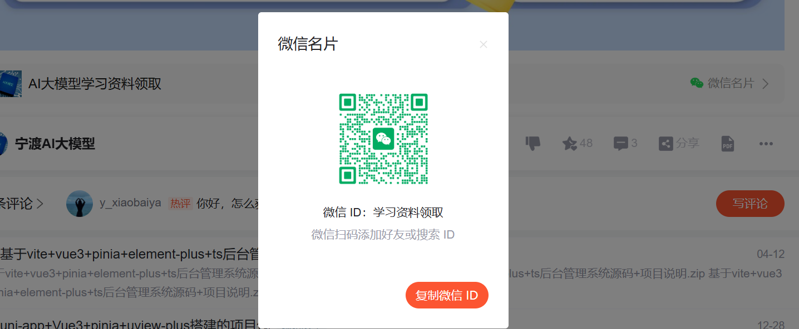Click the thumbs-down dislike icon
799x329 pixels.
[x=532, y=143]
